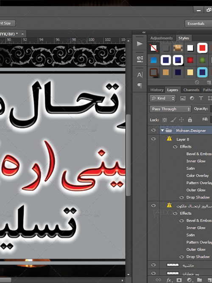Filter layers by adjustment layer icon
Image resolution: width=212 pixels, height=283 pixels.
(x=192, y=98)
